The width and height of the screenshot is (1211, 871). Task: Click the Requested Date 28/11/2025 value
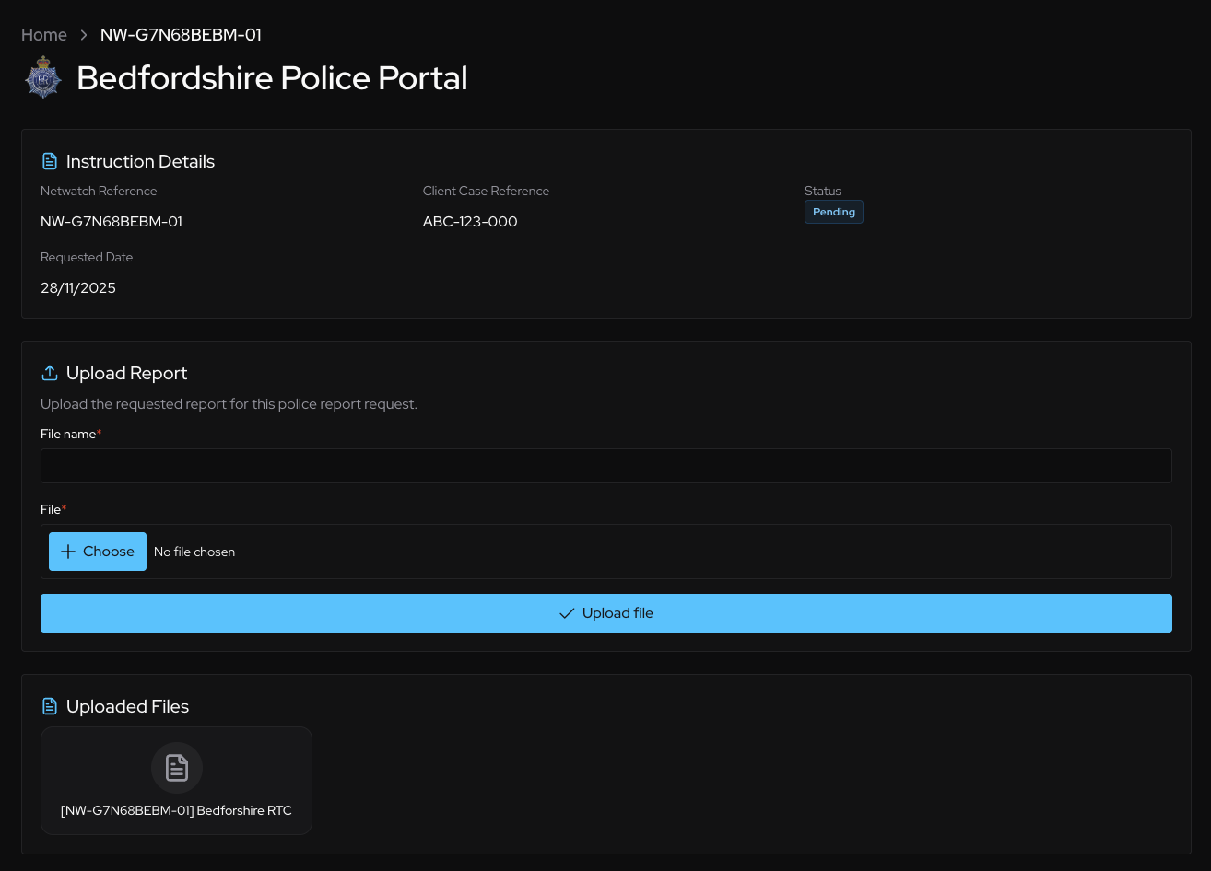[78, 287]
